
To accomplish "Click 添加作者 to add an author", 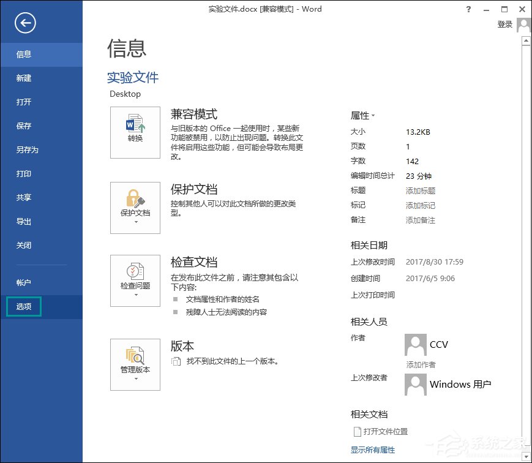I will coord(420,364).
